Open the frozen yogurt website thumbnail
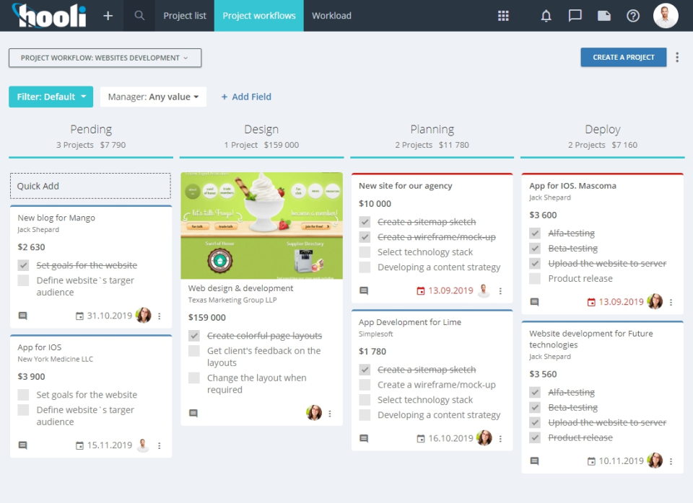693x503 pixels. pyautogui.click(x=261, y=226)
